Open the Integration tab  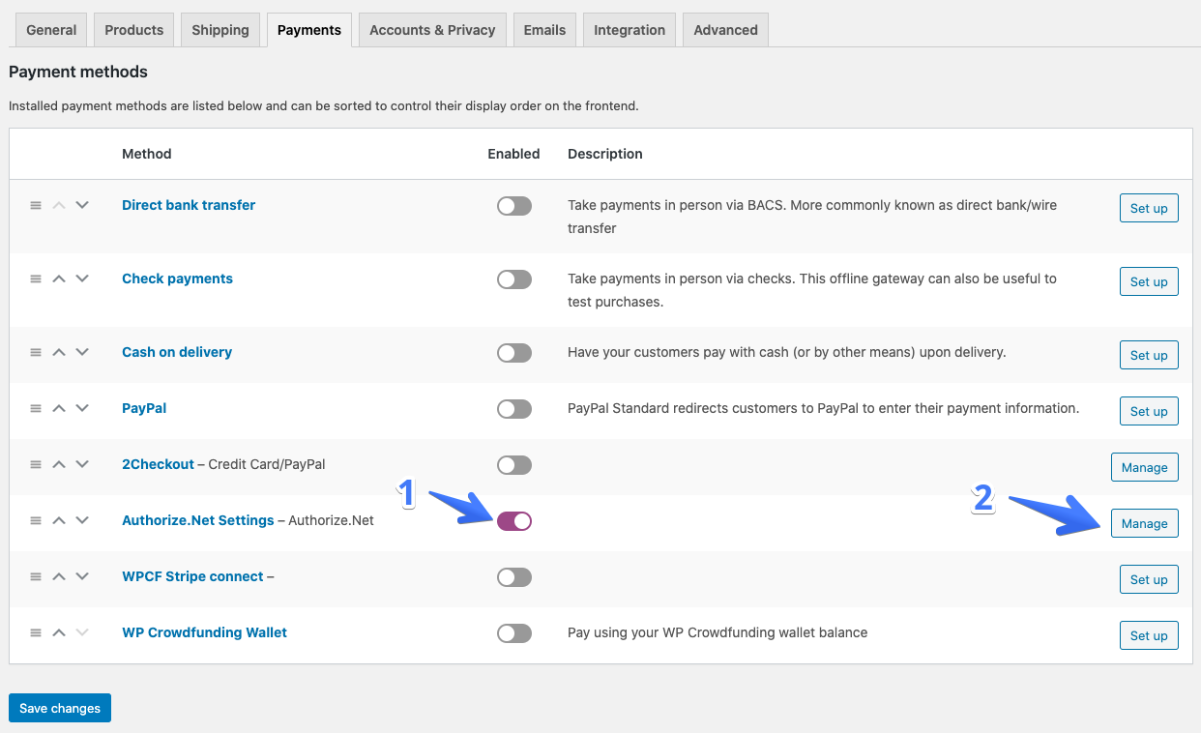630,30
